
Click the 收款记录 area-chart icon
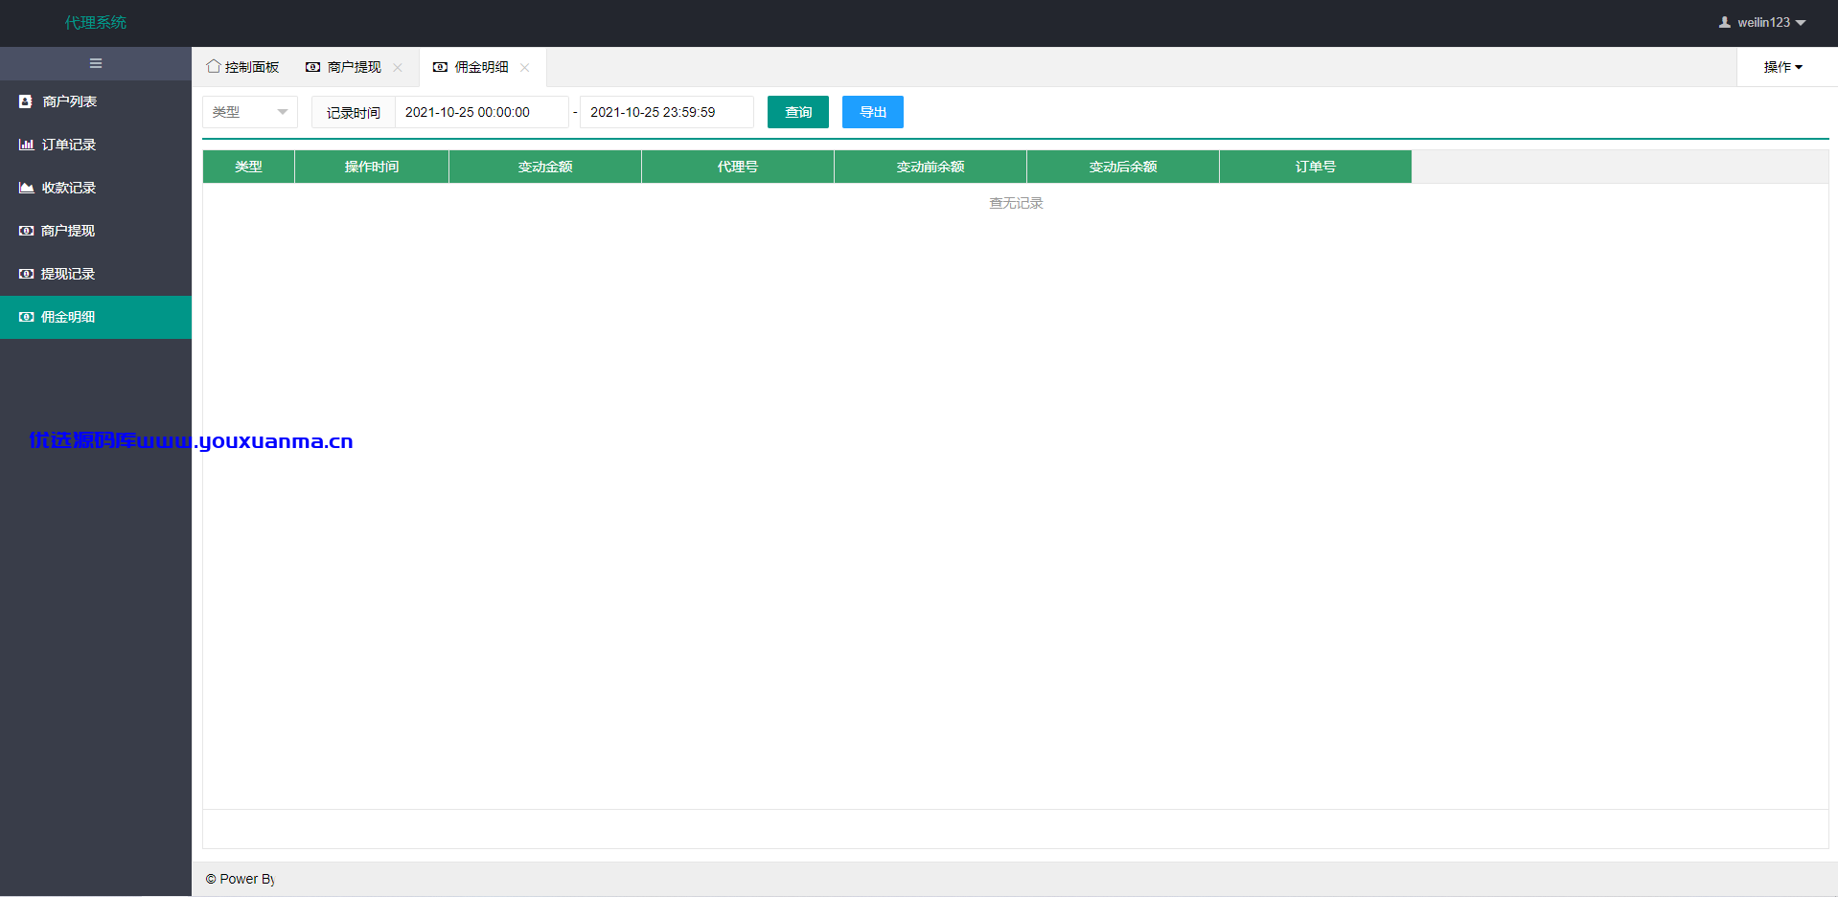(x=26, y=188)
